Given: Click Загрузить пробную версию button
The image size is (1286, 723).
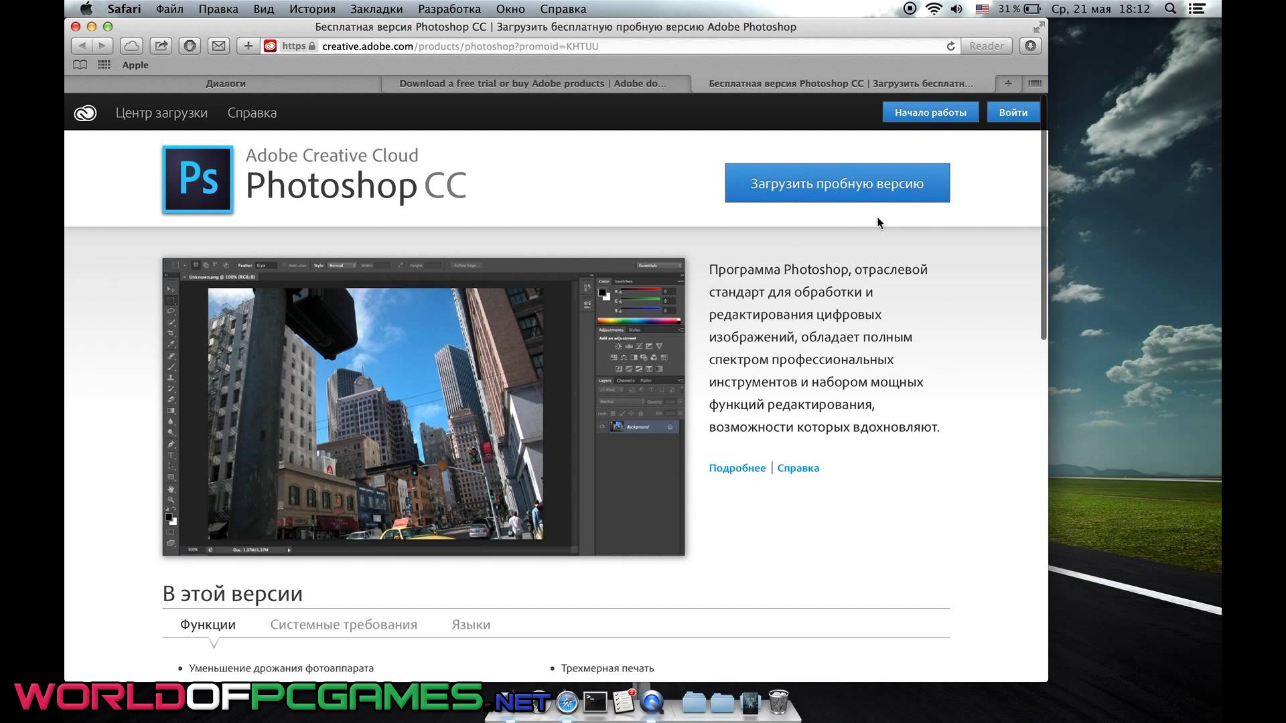Looking at the screenshot, I should tap(837, 183).
